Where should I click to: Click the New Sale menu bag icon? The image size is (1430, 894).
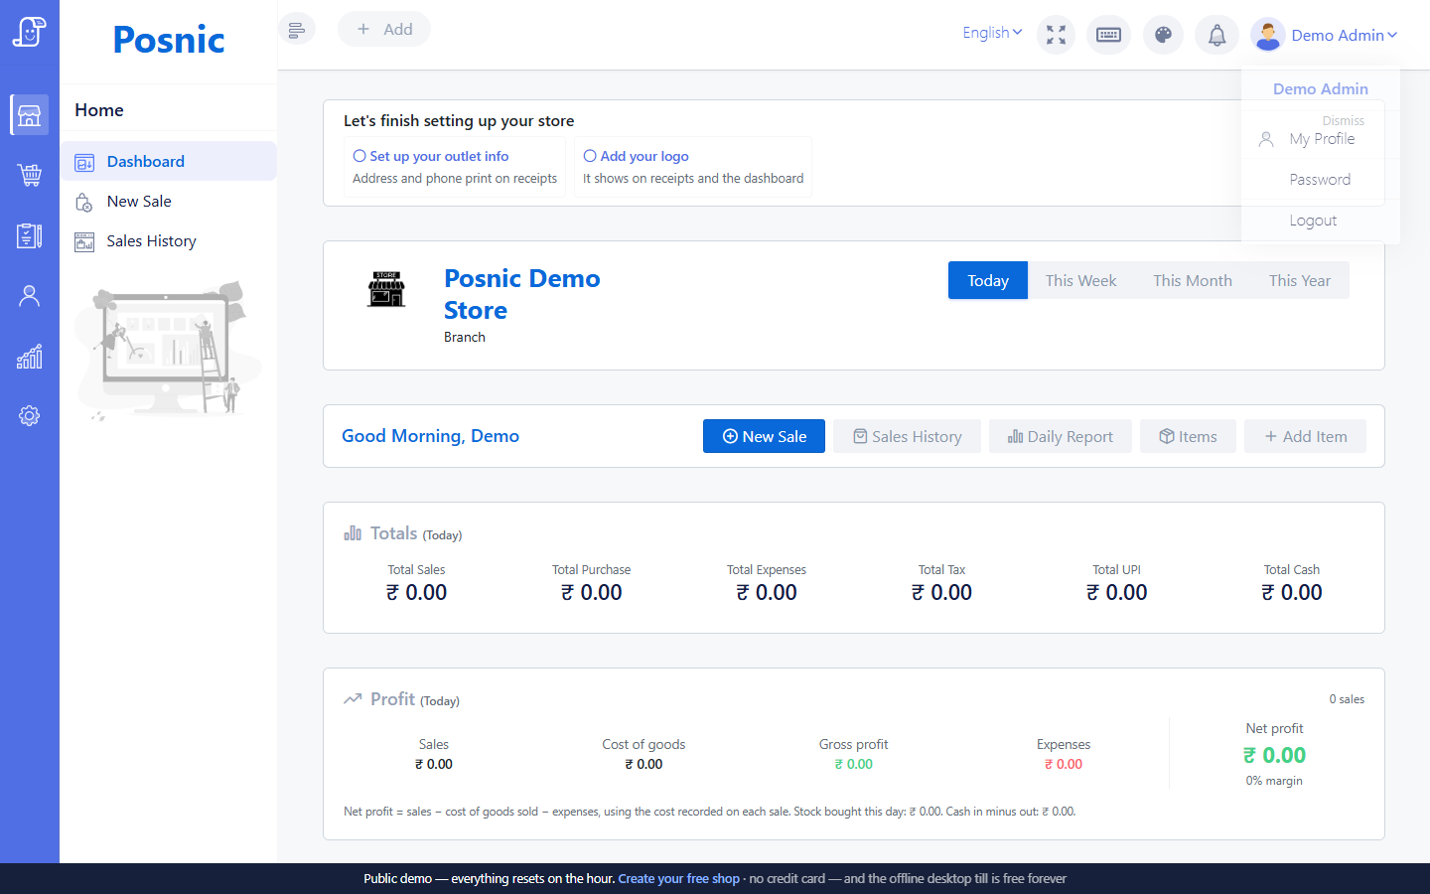point(84,202)
